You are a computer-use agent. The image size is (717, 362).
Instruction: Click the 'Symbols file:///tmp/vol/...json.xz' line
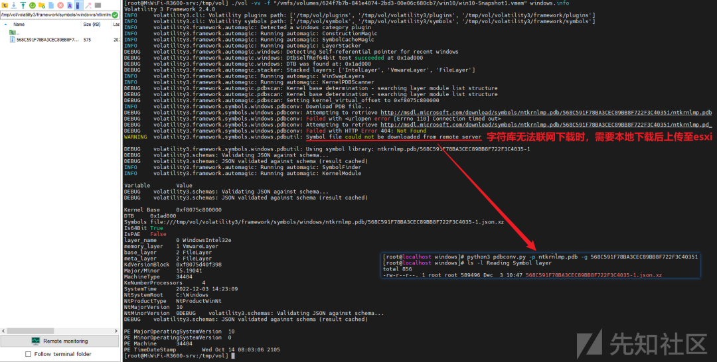click(313, 222)
